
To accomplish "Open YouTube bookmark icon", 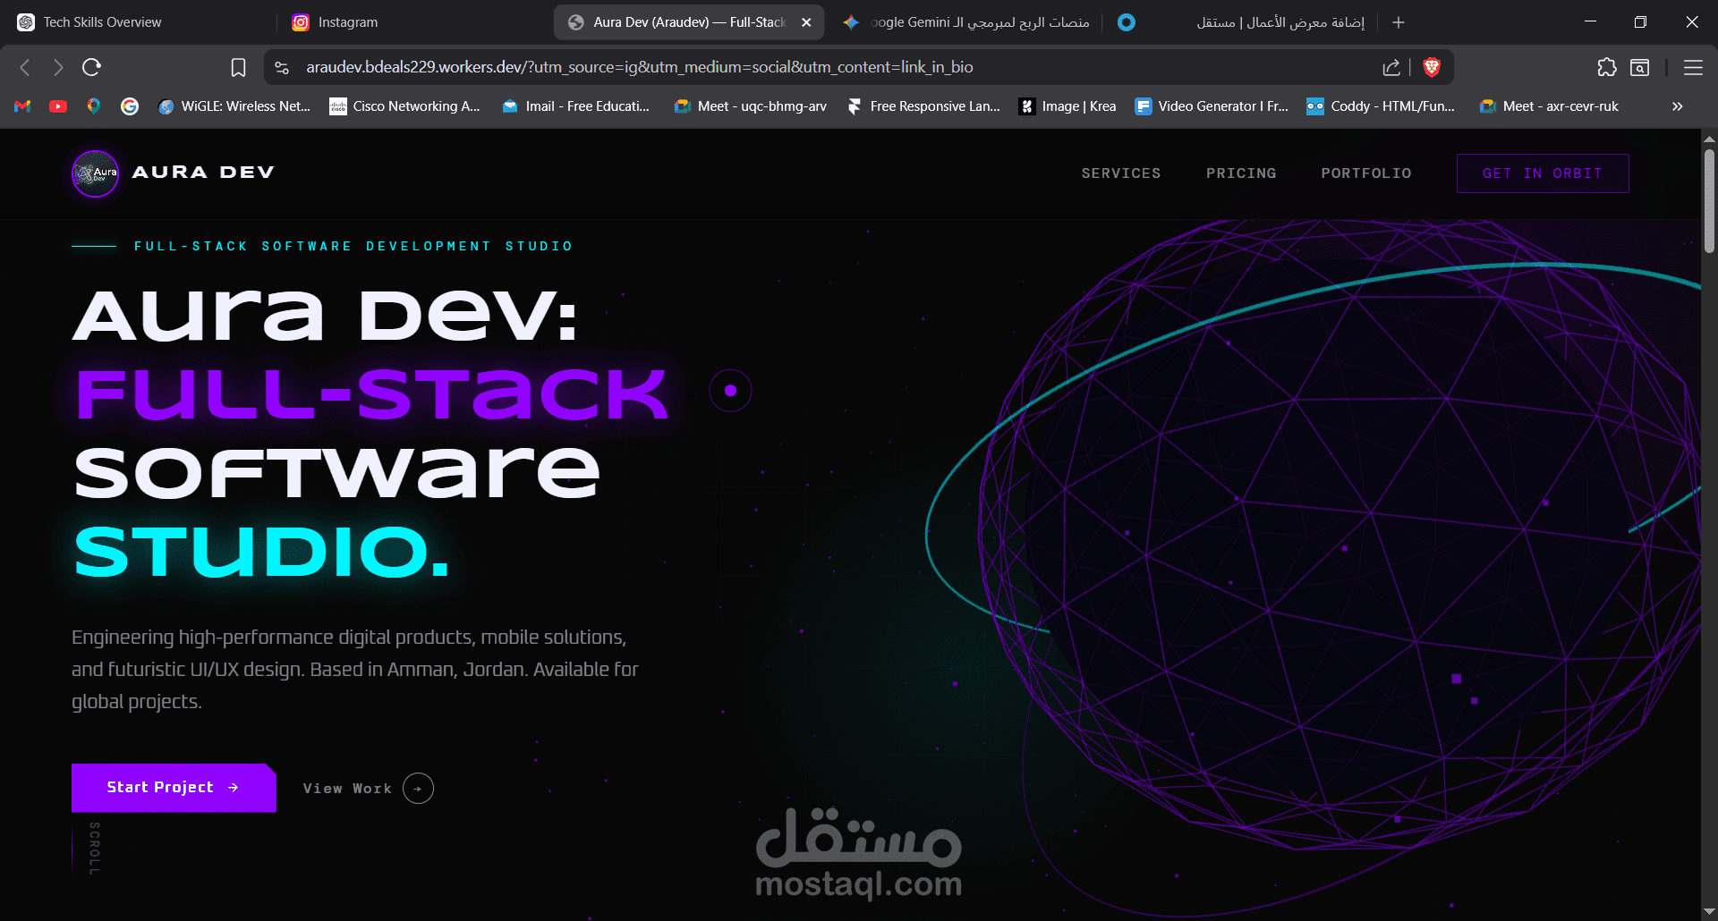I will coord(58,106).
